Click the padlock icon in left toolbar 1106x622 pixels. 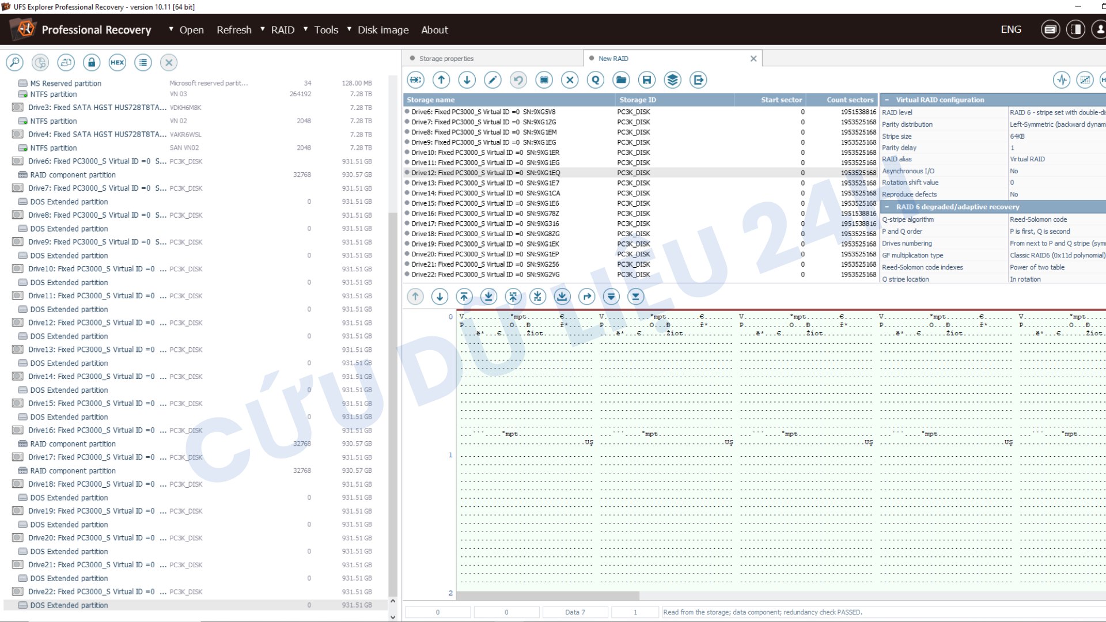click(92, 63)
